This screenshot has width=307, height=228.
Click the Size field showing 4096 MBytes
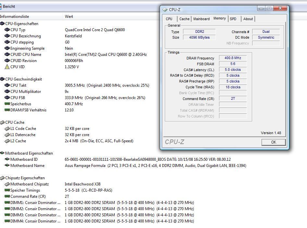click(199, 37)
